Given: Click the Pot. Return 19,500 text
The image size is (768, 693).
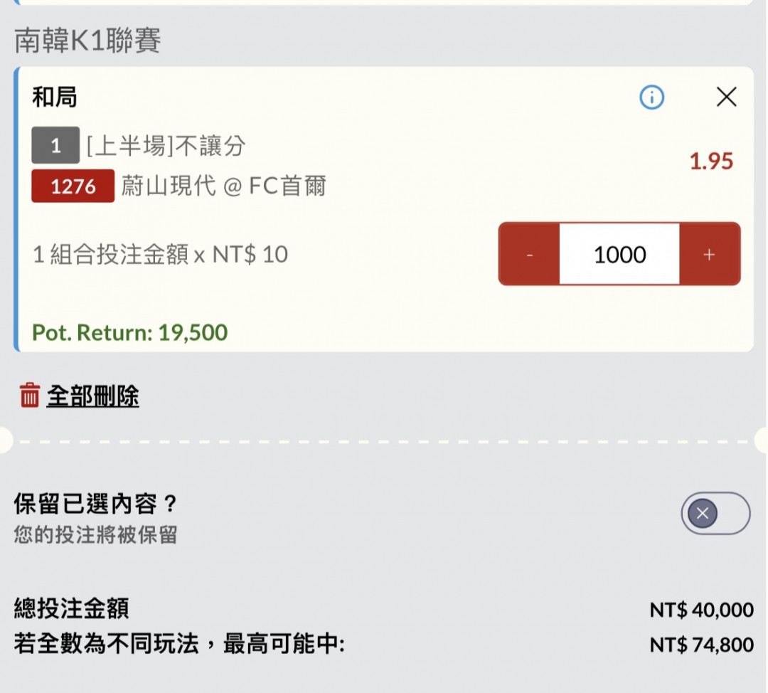Looking at the screenshot, I should click(129, 332).
